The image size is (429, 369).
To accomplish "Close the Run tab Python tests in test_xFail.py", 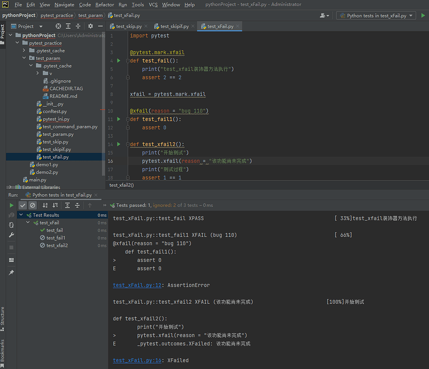I will coord(96,195).
